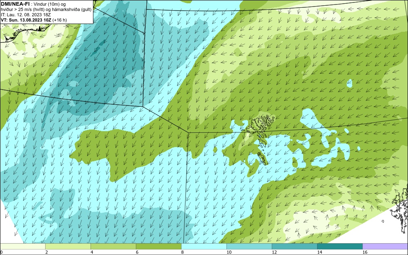This screenshot has height=255, width=408.
Task: Click the DMI/NEA-FI title text
Action: (x=15, y=4)
